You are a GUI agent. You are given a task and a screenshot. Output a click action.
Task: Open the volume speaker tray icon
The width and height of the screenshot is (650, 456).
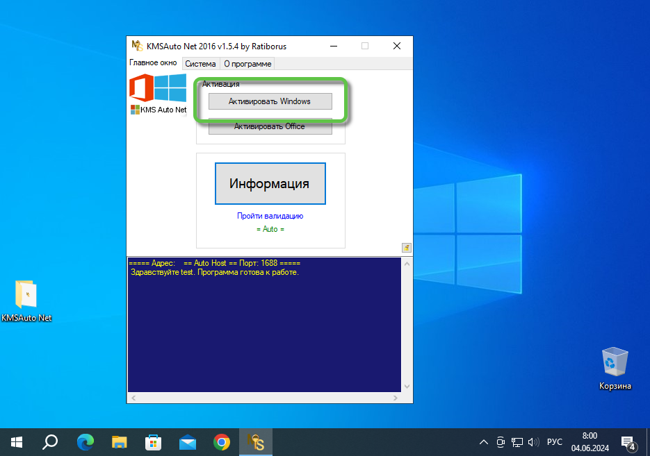[533, 442]
